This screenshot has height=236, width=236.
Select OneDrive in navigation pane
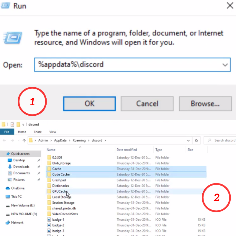coord(18,188)
